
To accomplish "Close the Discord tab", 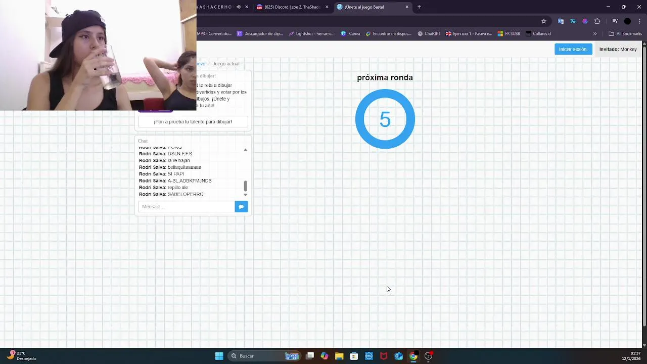I will click(x=327, y=7).
